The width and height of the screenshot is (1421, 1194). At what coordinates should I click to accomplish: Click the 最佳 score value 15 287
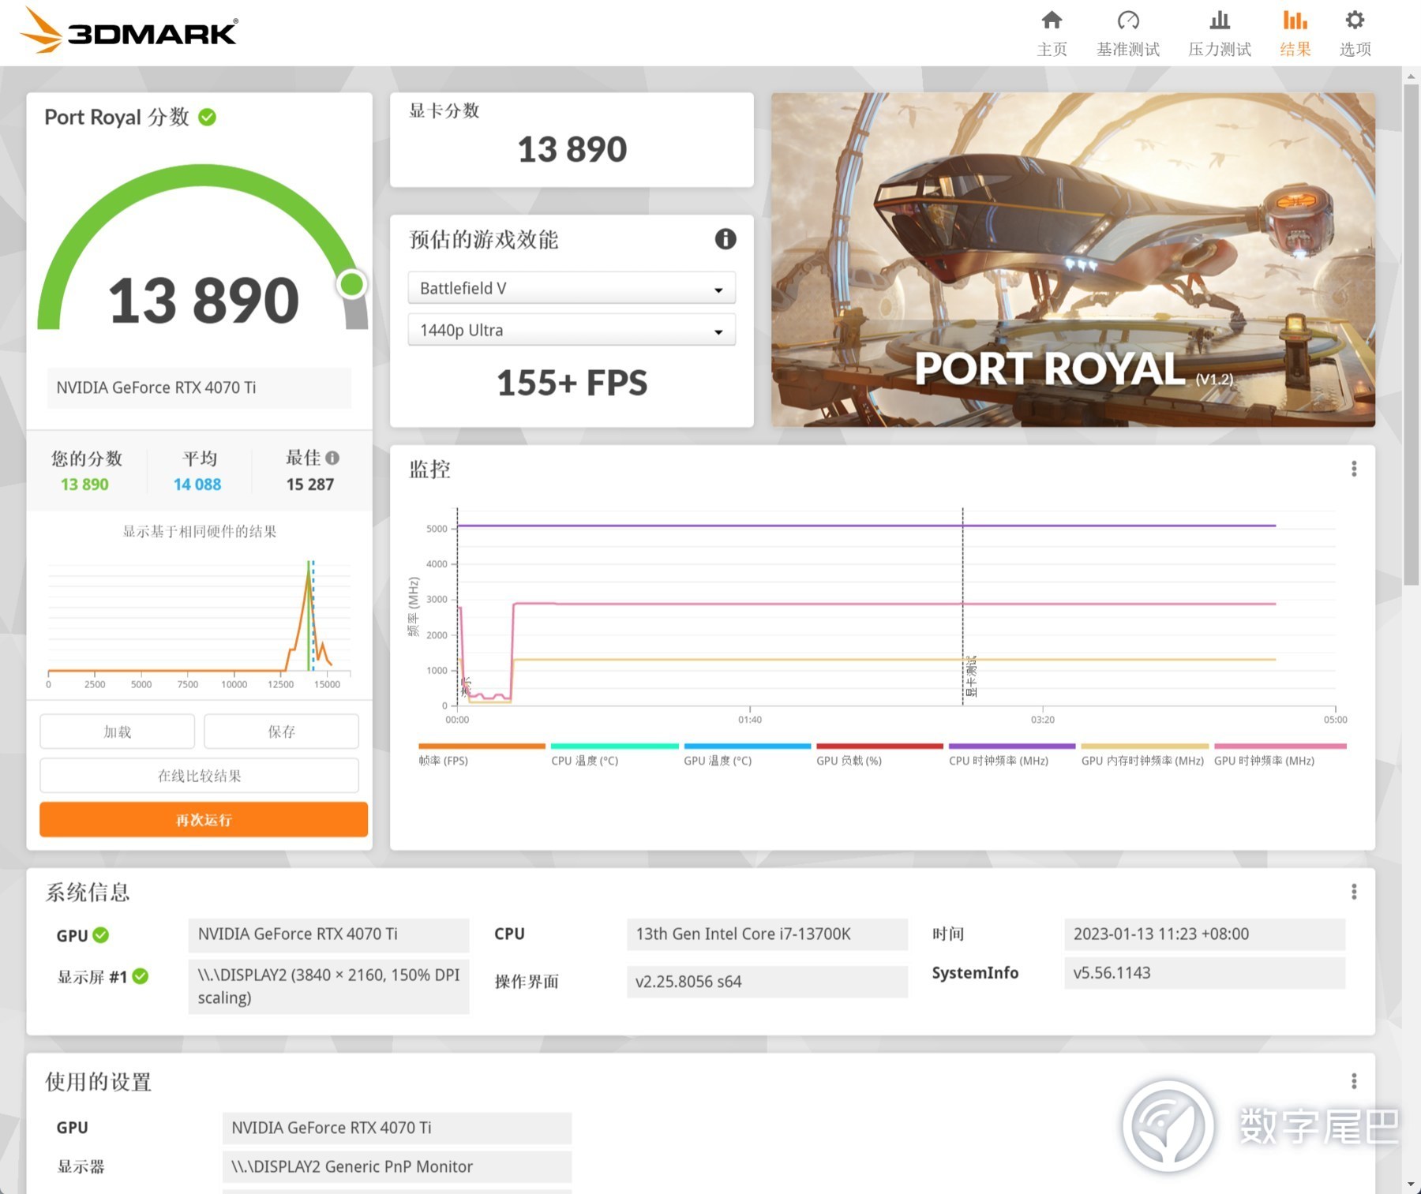pyautogui.click(x=310, y=485)
